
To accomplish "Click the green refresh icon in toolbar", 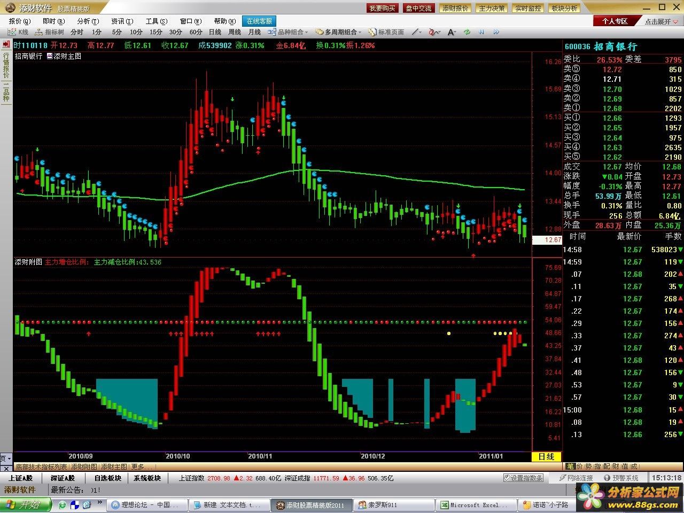I will (467, 33).
